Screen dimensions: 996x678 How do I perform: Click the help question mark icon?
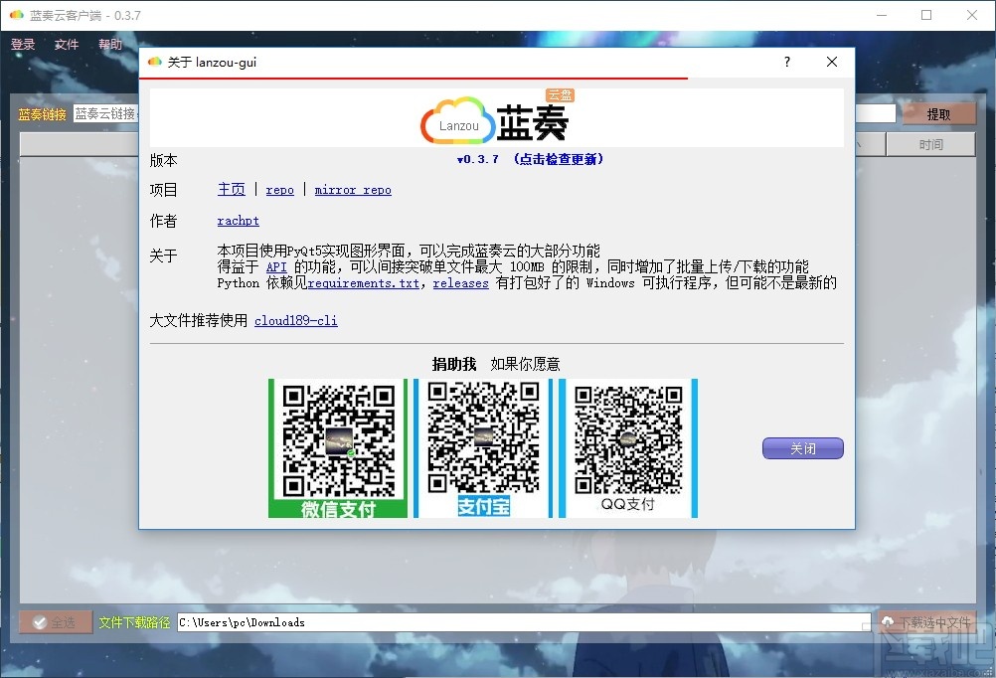(786, 62)
